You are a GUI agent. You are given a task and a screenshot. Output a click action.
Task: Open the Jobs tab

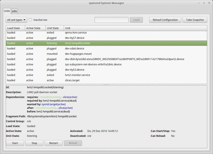click(15, 11)
